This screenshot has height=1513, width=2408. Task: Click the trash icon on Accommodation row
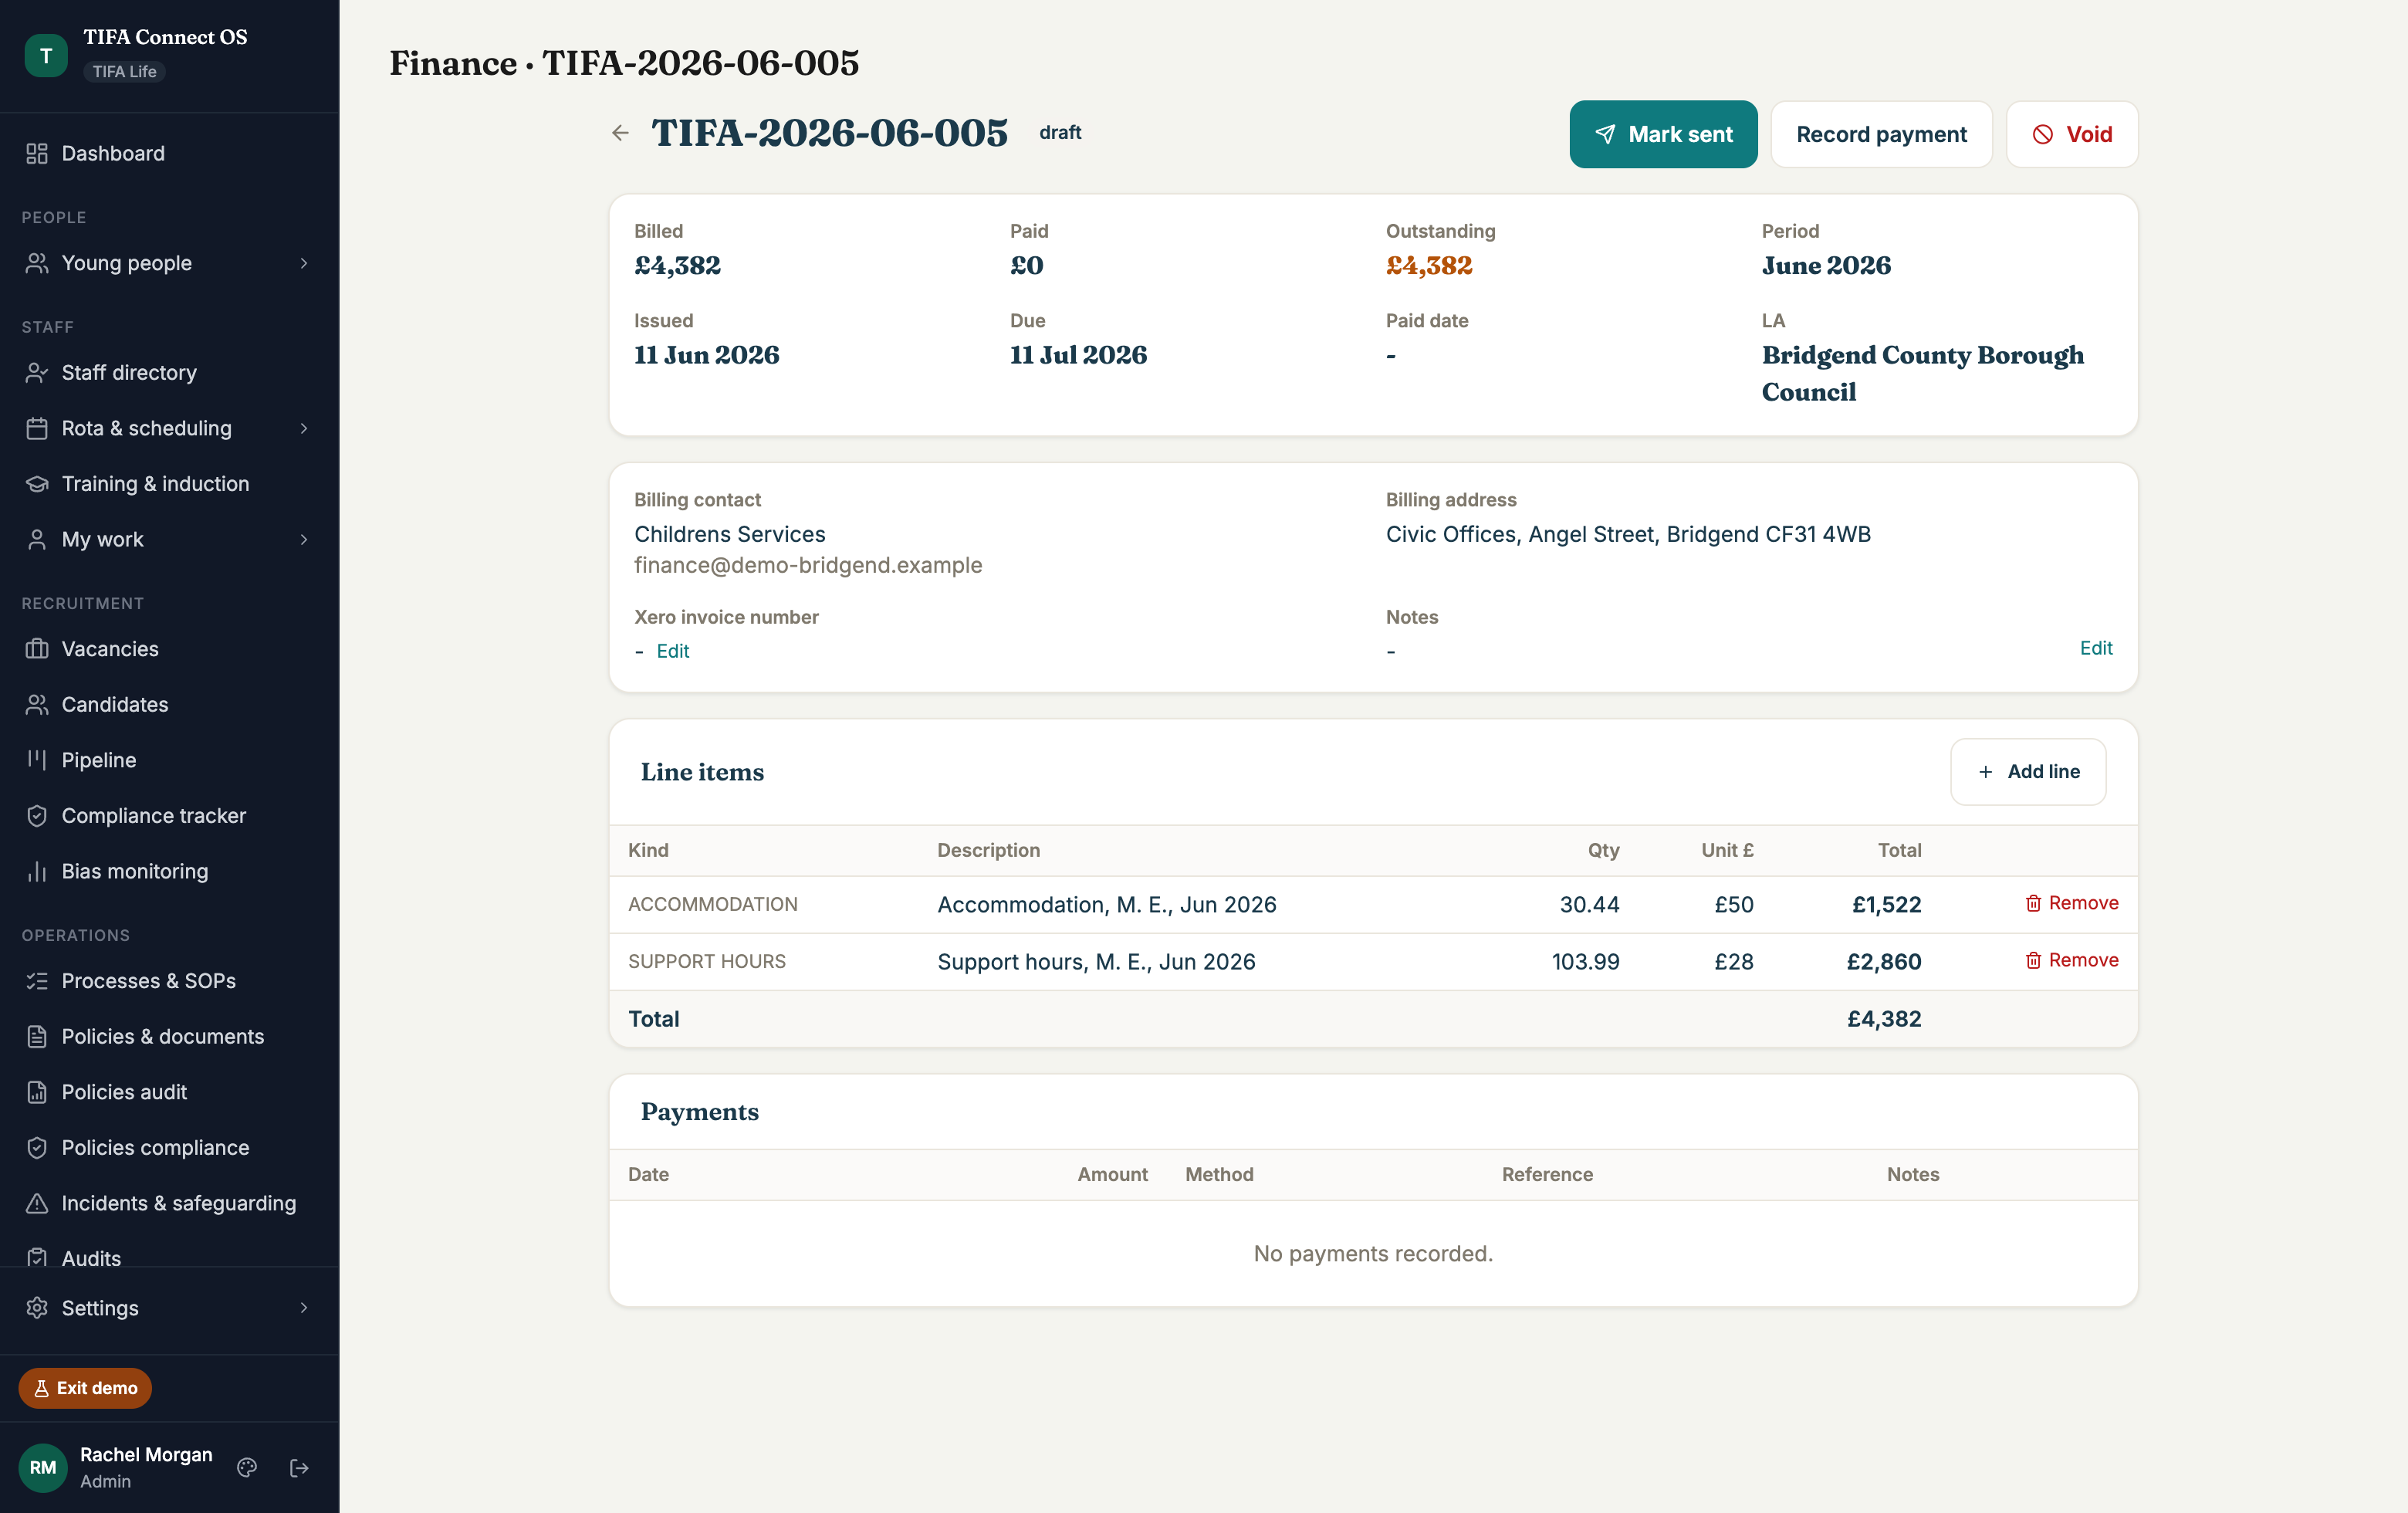(2033, 903)
